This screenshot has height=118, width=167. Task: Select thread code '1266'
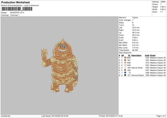coord(147,73)
